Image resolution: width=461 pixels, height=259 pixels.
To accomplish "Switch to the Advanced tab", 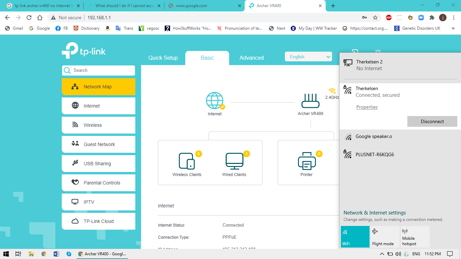I will coord(251,58).
